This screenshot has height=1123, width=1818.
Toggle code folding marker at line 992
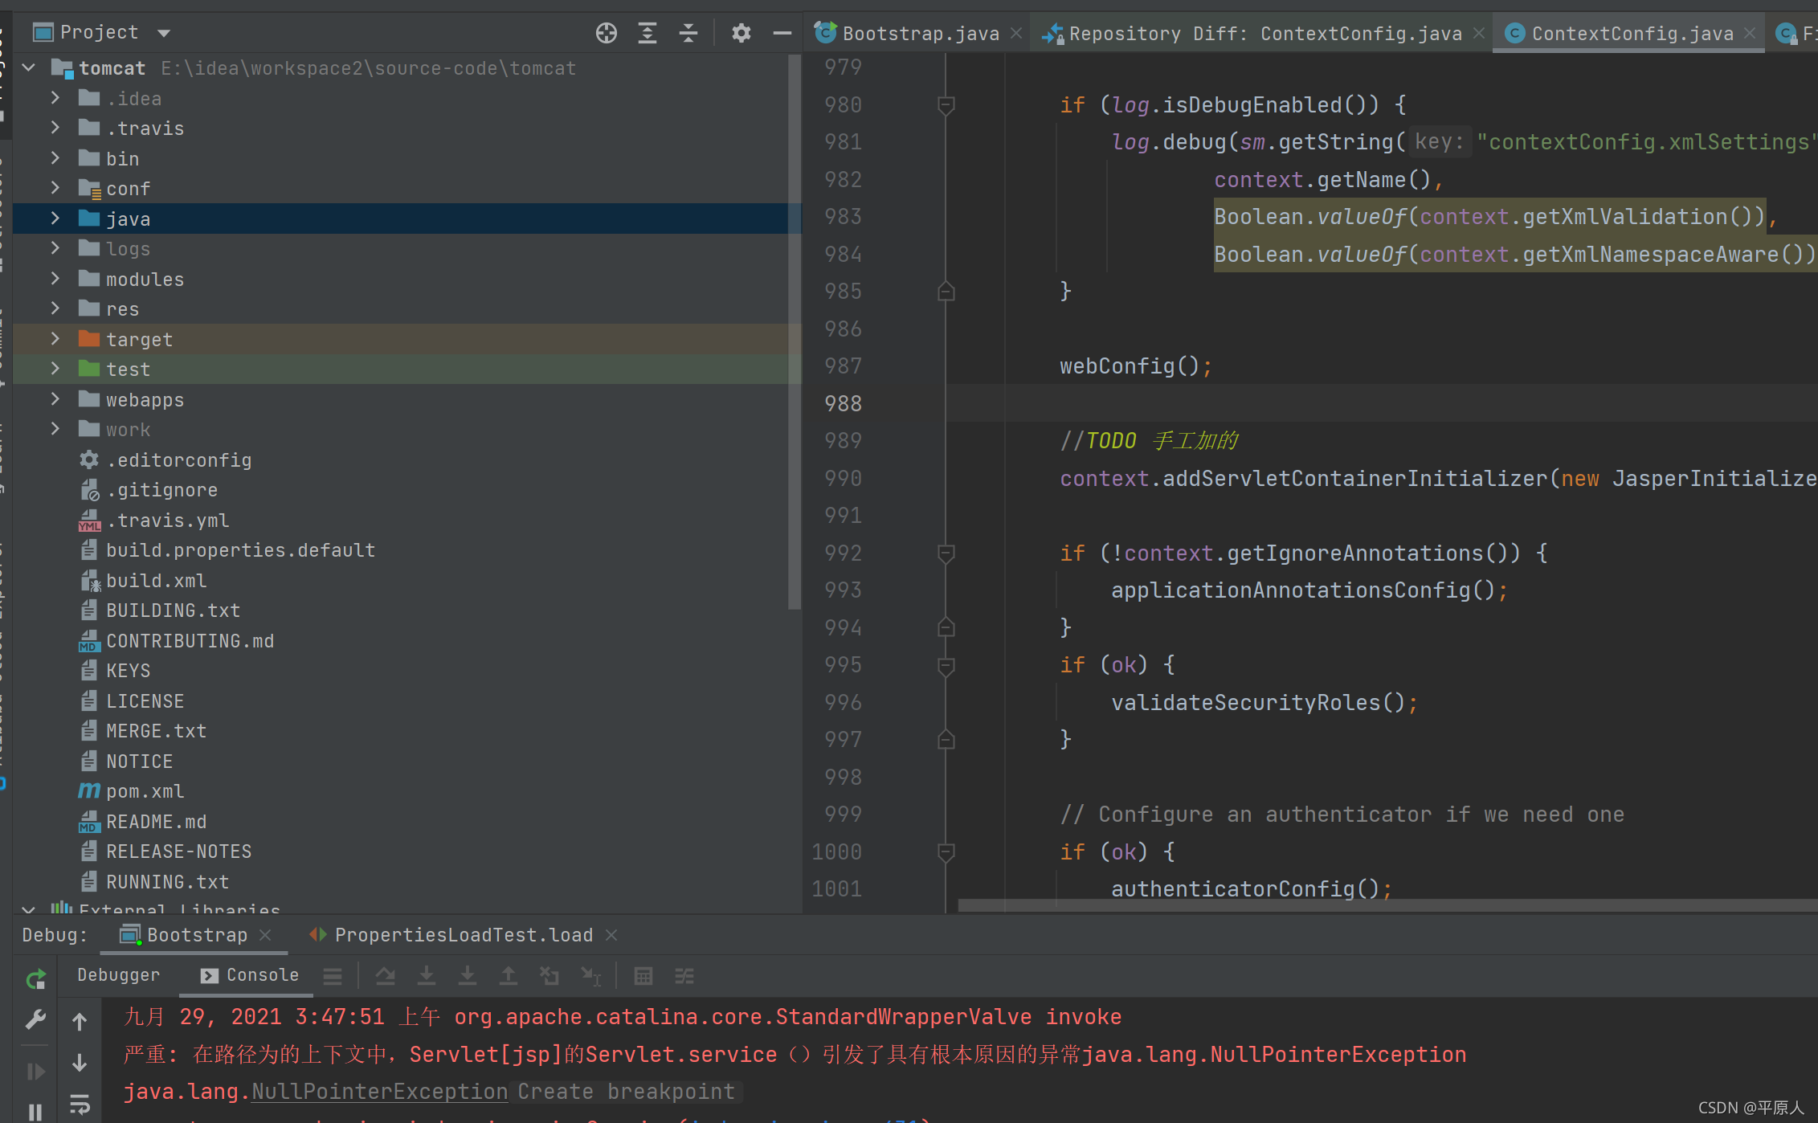(946, 553)
